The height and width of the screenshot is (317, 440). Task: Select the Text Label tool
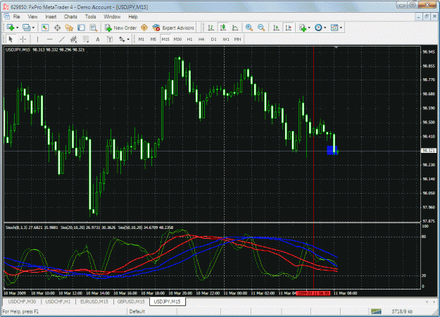(110, 39)
